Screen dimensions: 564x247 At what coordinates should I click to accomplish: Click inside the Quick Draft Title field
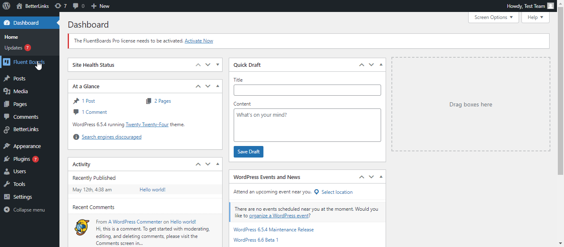[x=307, y=90]
